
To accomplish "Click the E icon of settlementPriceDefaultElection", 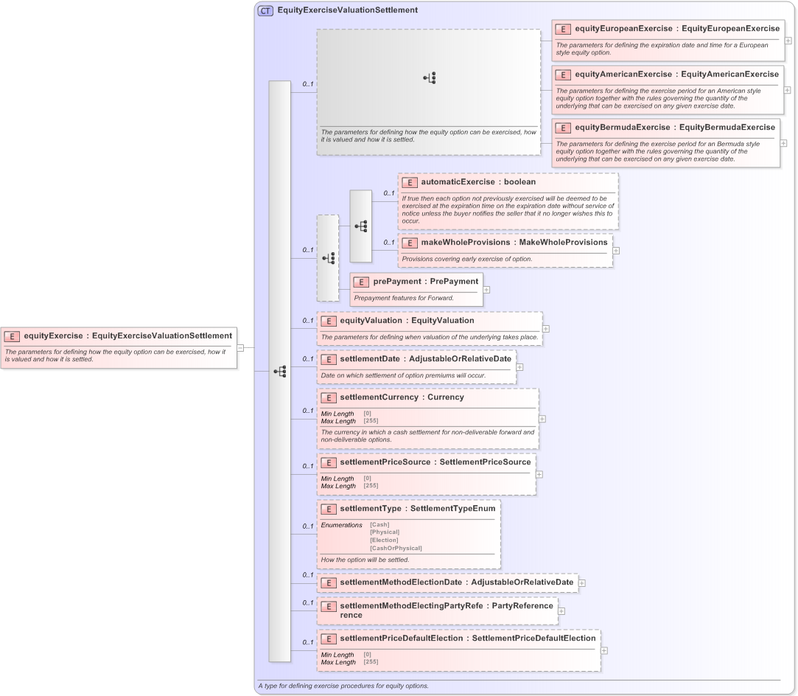I will pos(328,639).
